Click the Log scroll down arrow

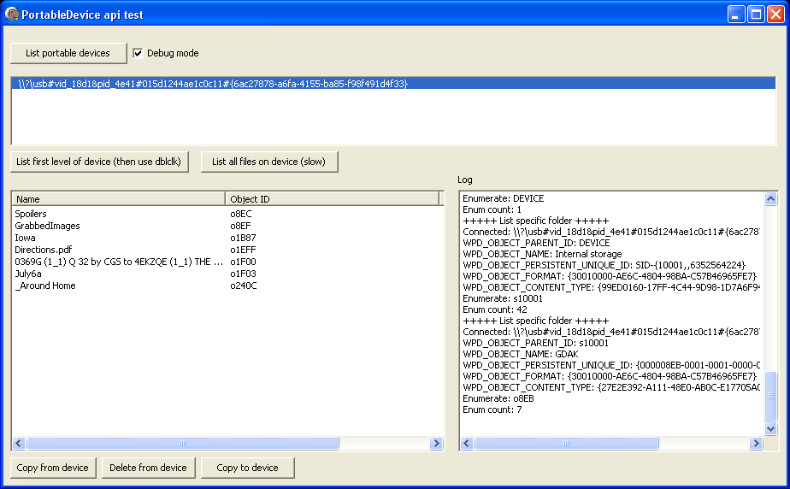770,428
